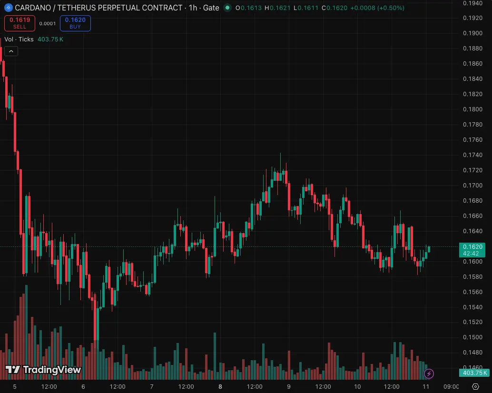This screenshot has height=393, width=492.
Task: Click the Cardano / TetherUS Perpetual Contract title
Action: pos(98,8)
